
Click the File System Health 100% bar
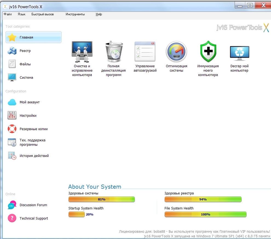point(205,214)
